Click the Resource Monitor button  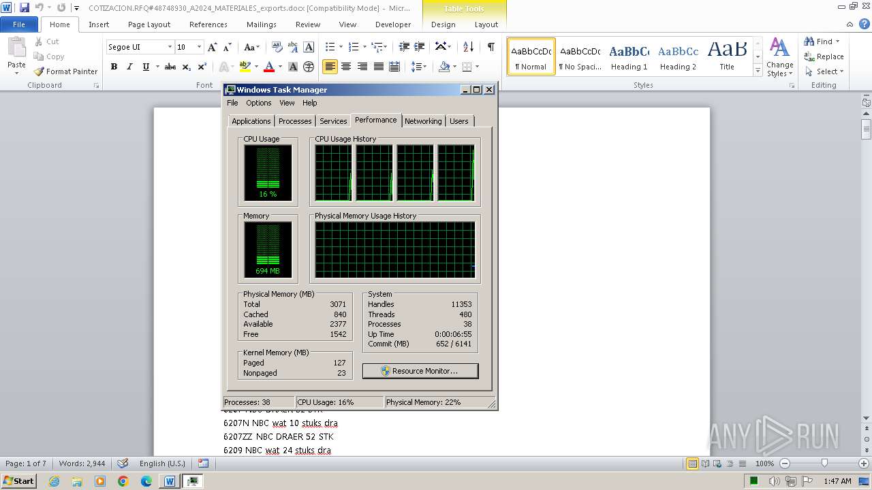tap(420, 371)
